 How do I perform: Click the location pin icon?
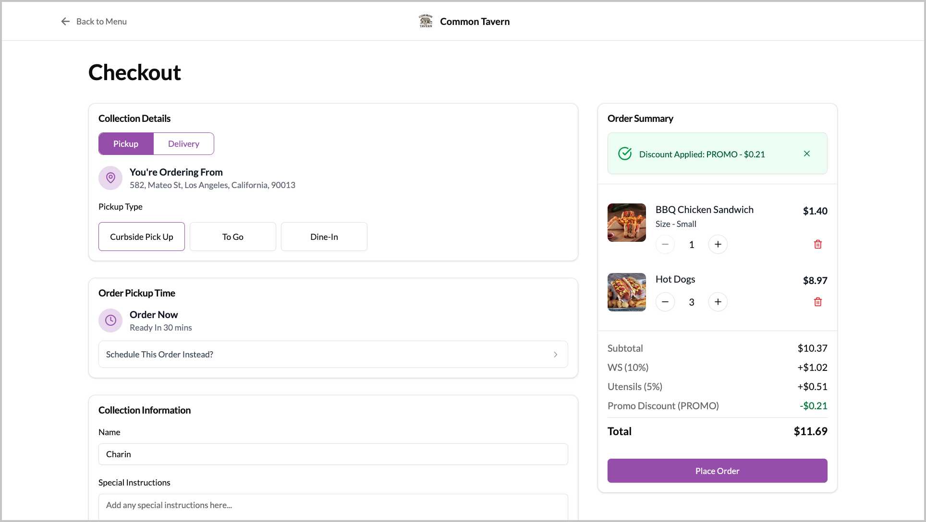110,178
